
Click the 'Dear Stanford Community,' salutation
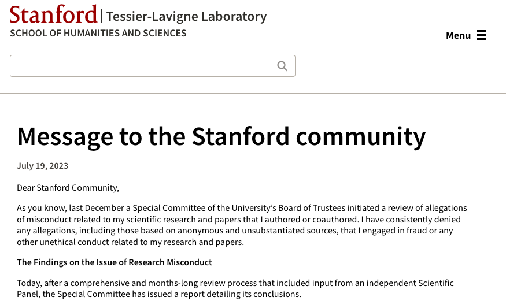(68, 188)
